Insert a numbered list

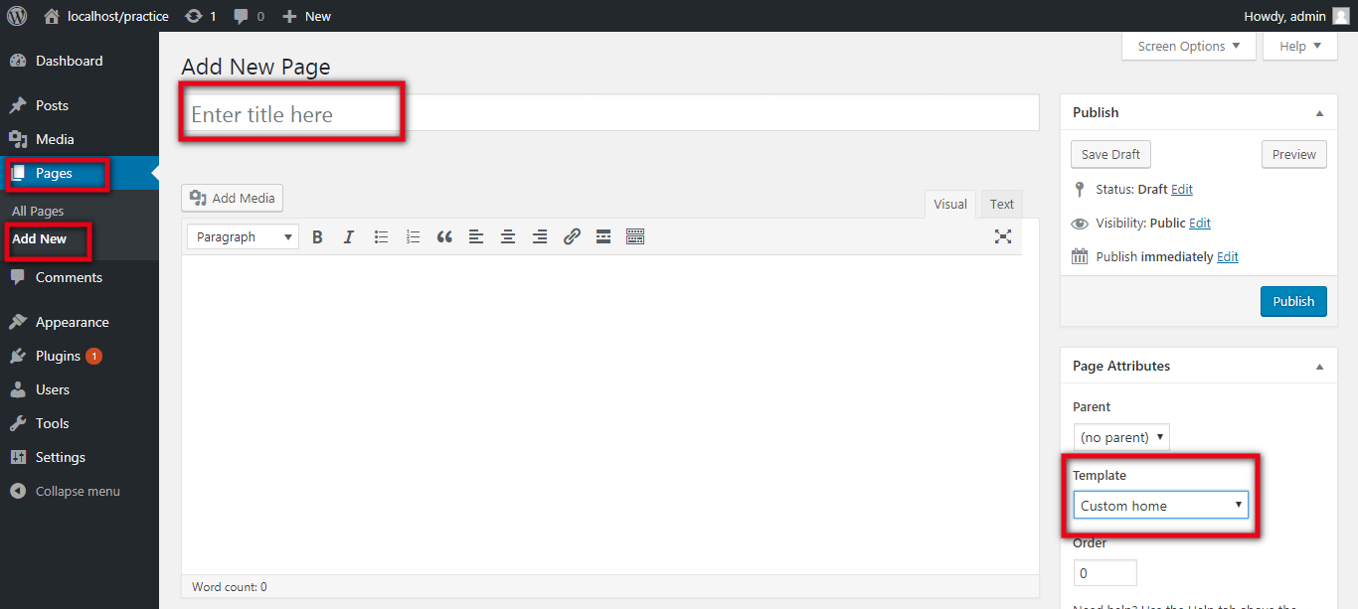[x=413, y=237]
